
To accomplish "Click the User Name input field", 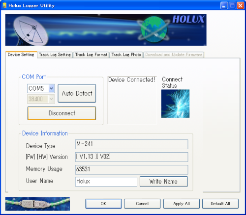I will 106,182.
